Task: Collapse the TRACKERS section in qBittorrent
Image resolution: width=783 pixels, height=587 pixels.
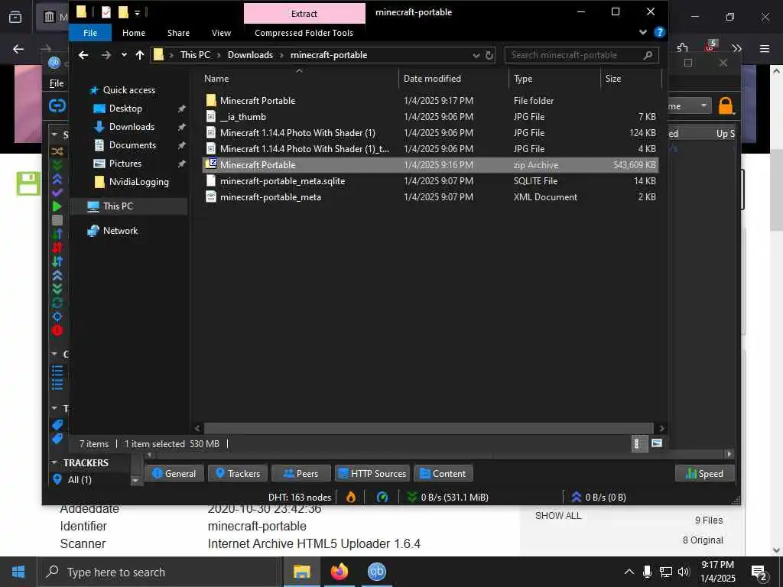Action: point(54,462)
